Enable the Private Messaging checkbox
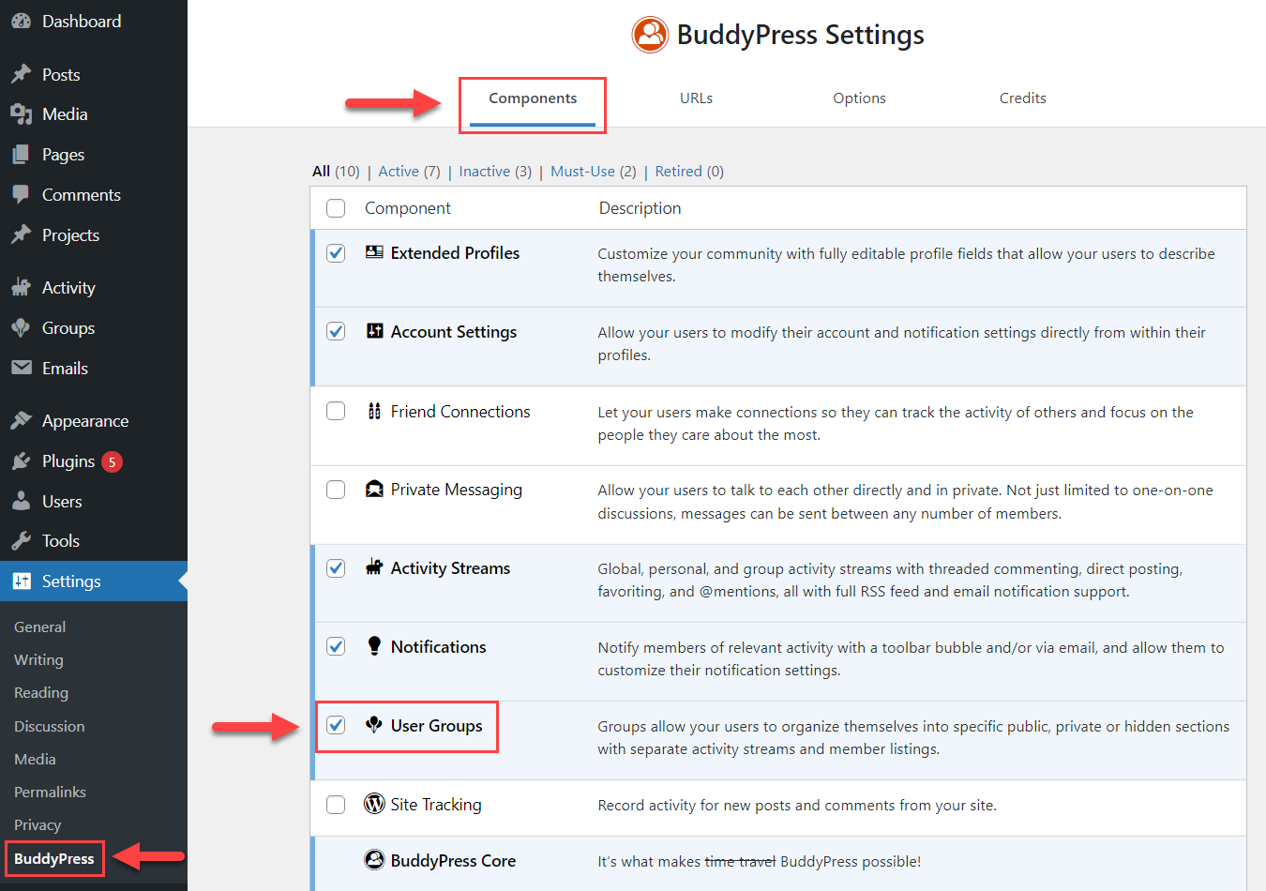The image size is (1266, 891). tap(336, 490)
